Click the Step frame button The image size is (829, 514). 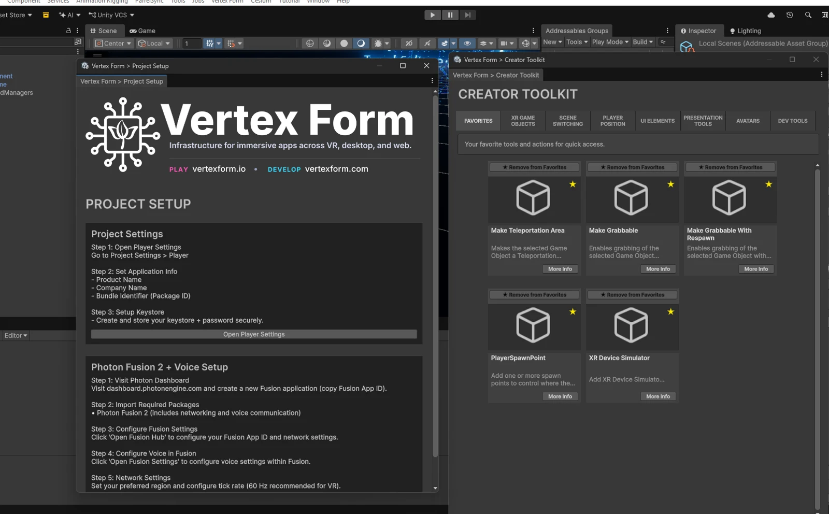pos(467,15)
